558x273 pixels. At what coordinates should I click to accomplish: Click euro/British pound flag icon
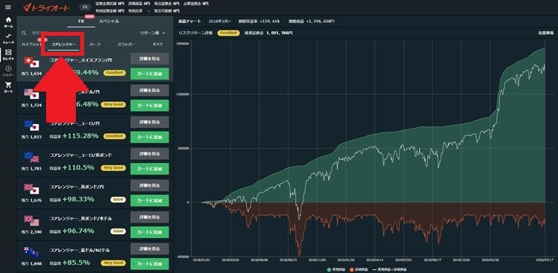[x=31, y=157]
